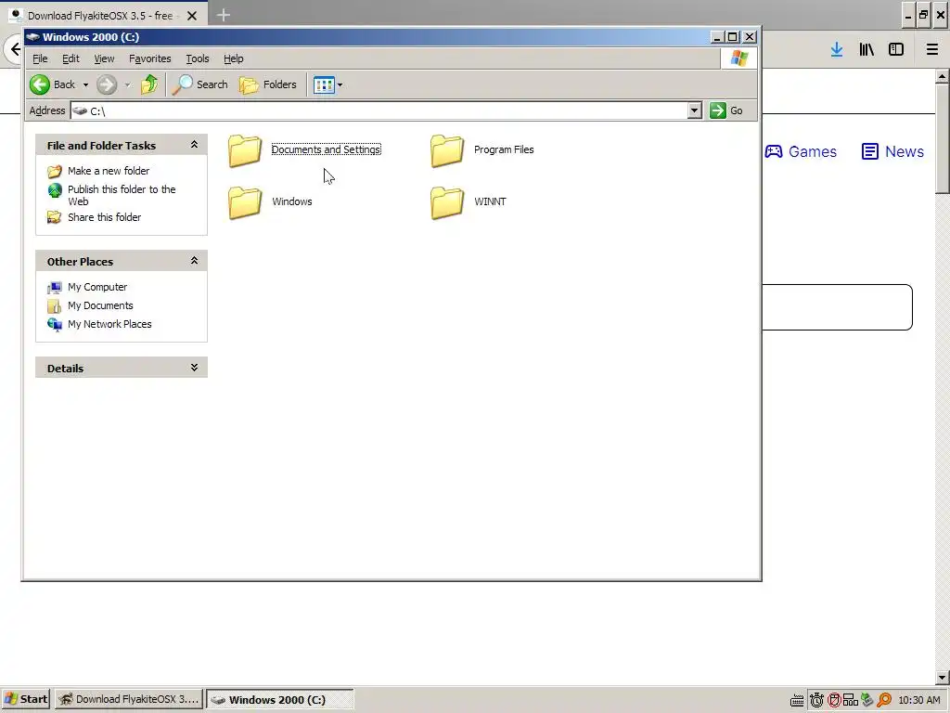This screenshot has height=713, width=950.
Task: Open browser Library icon
Action: 867,50
